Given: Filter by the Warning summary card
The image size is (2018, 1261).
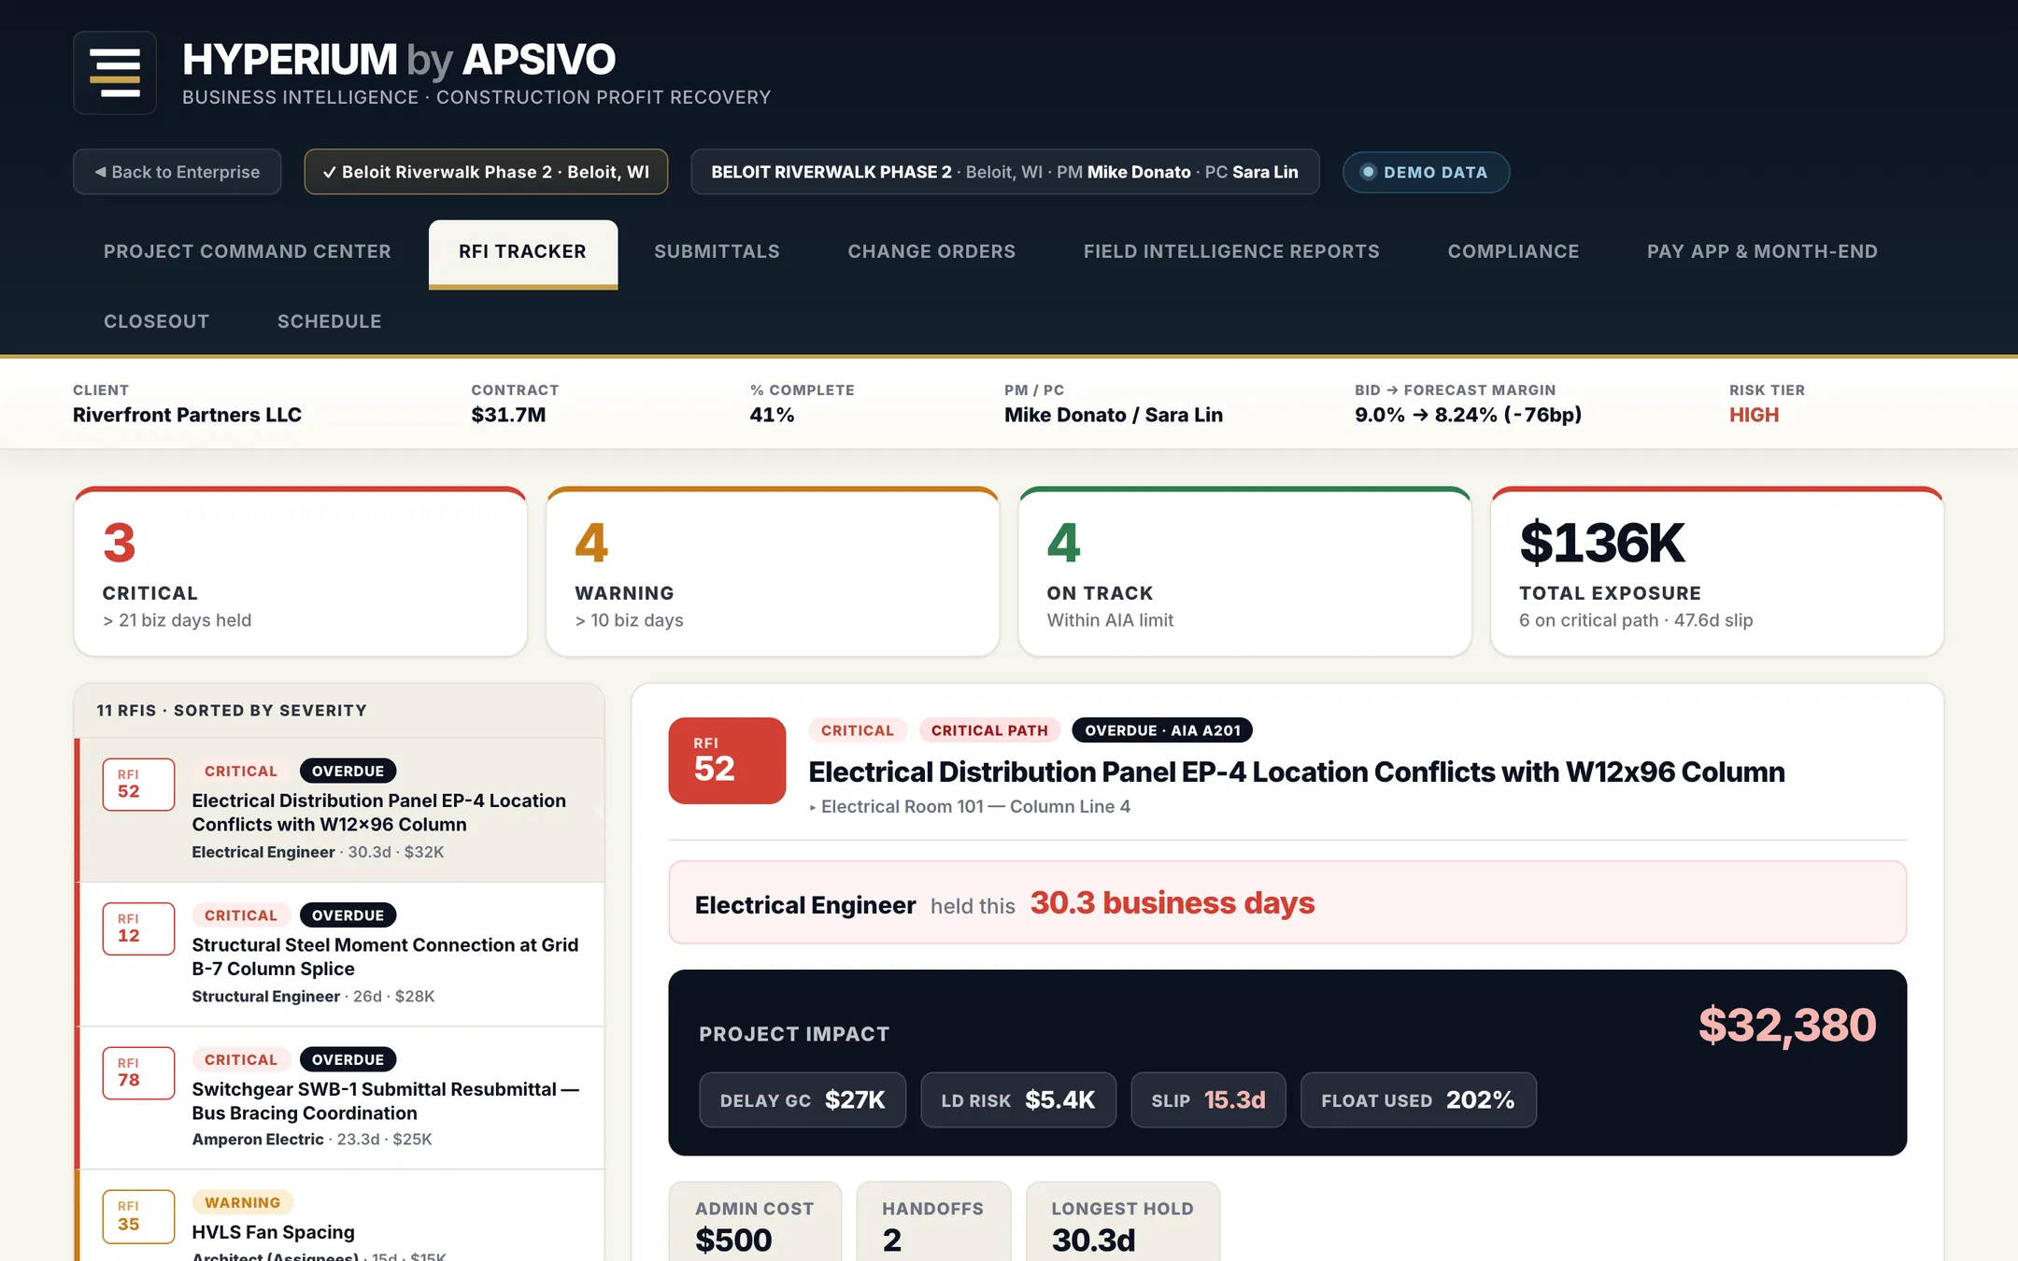Looking at the screenshot, I should pos(773,572).
